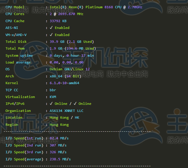
Task: Click the 'I/O Speed(2nd run)' label
Action: click(x=24, y=145)
